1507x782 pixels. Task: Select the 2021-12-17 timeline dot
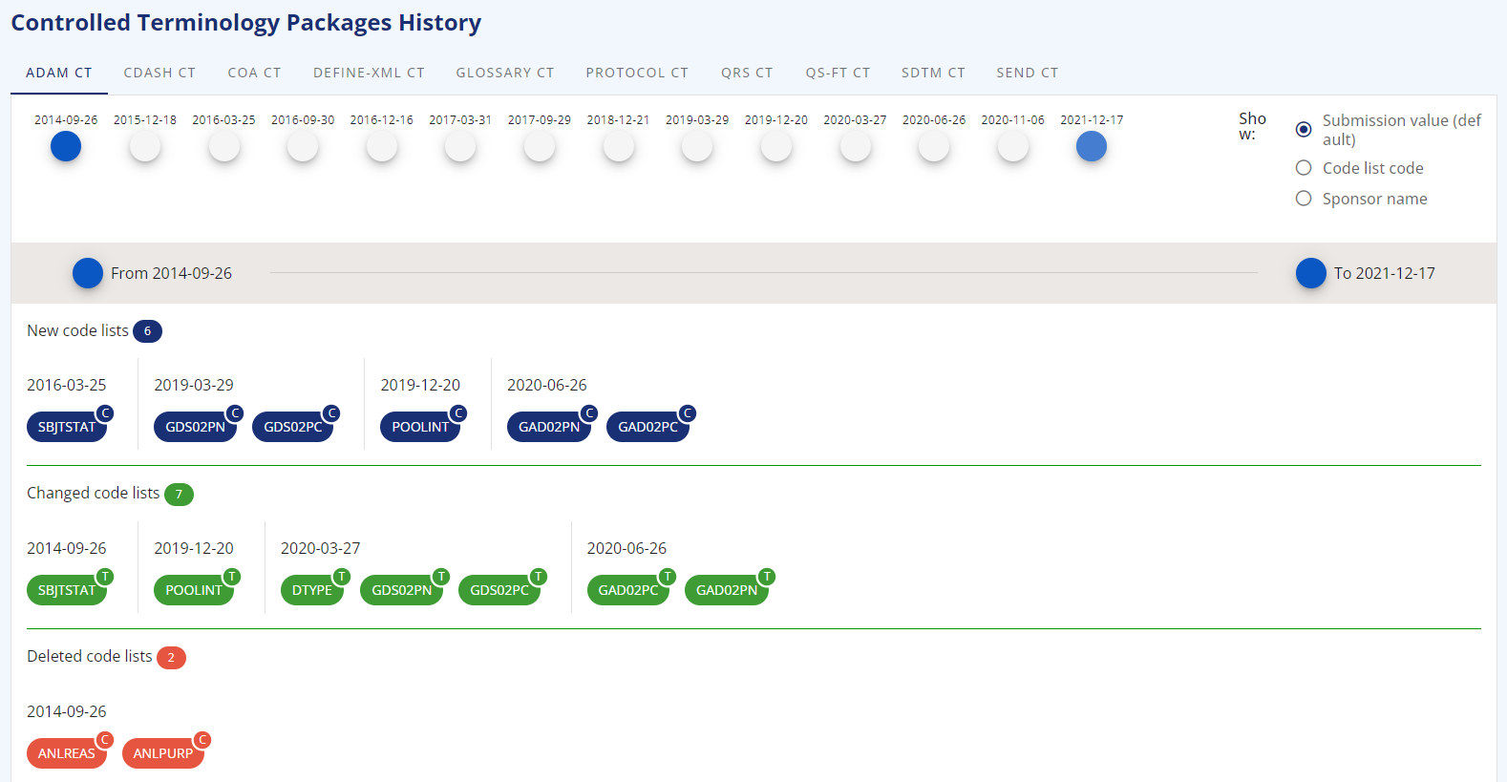point(1092,146)
